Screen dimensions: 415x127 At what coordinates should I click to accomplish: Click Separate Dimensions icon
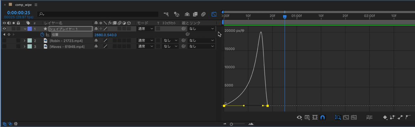(369, 118)
